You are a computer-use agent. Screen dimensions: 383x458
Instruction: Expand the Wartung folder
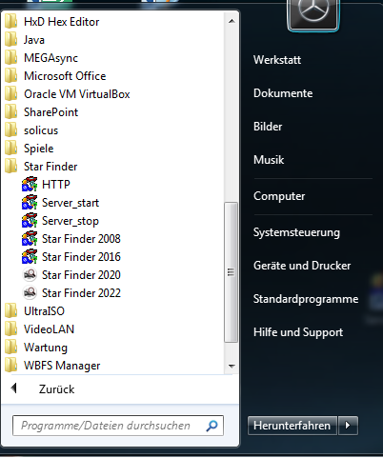[x=46, y=348]
